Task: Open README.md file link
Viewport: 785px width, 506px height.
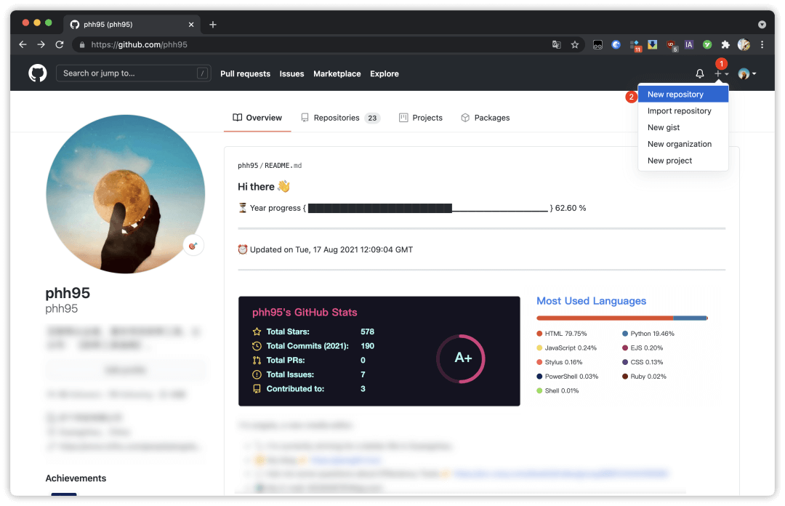Action: tap(283, 165)
